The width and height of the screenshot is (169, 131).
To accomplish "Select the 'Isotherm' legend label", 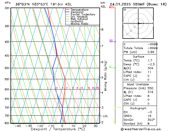I will (x=77, y=21).
